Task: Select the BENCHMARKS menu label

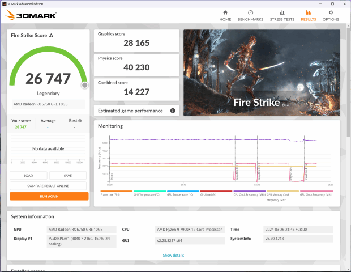Action: [250, 19]
